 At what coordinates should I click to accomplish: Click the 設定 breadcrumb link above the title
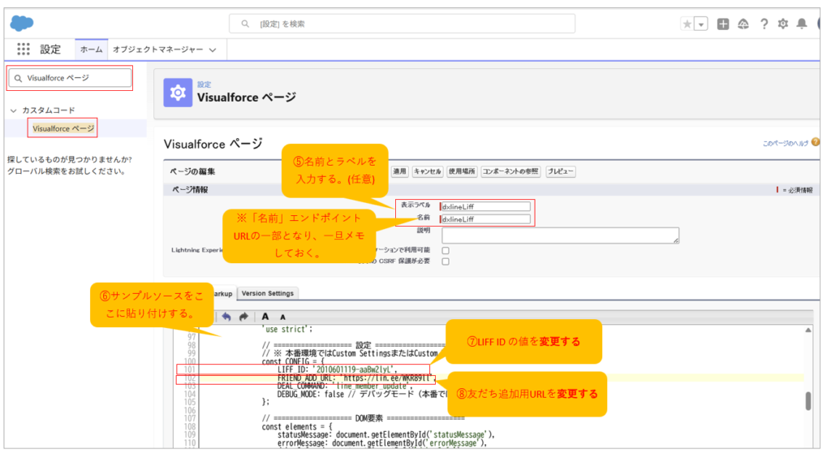(204, 84)
